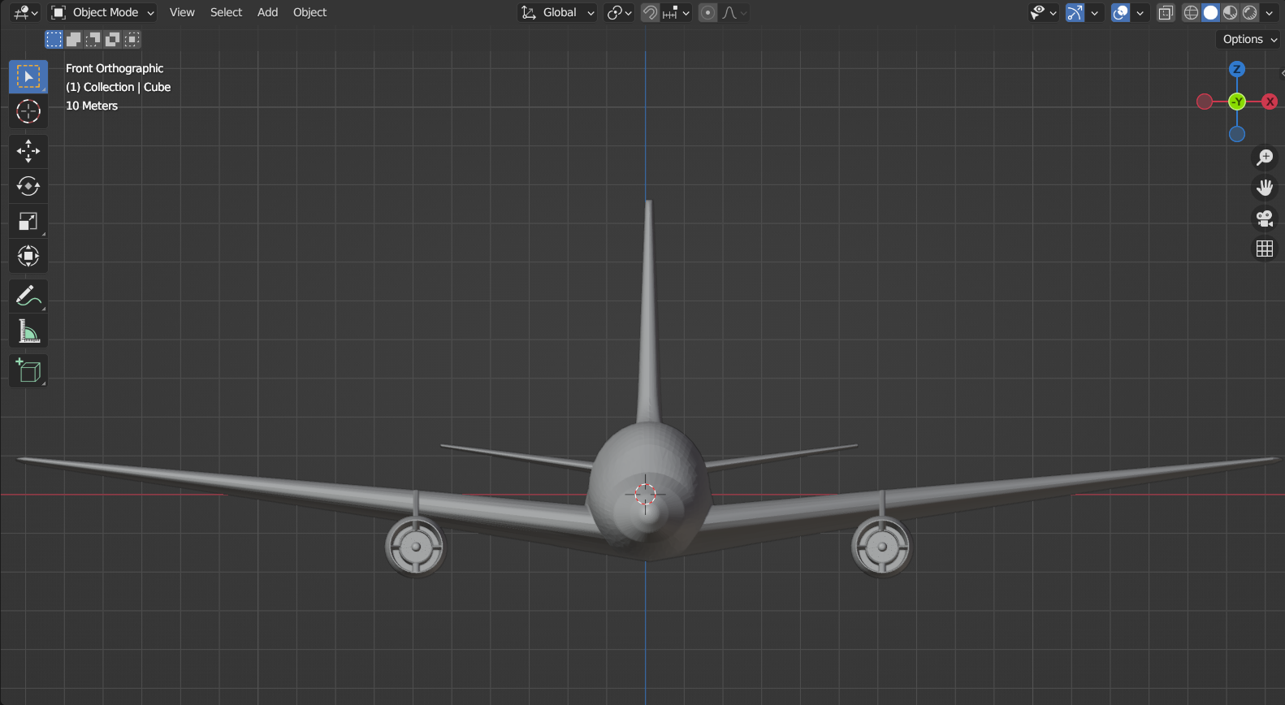Click the Z axis on navigation gizmo
Image resolution: width=1285 pixels, height=705 pixels.
1236,69
